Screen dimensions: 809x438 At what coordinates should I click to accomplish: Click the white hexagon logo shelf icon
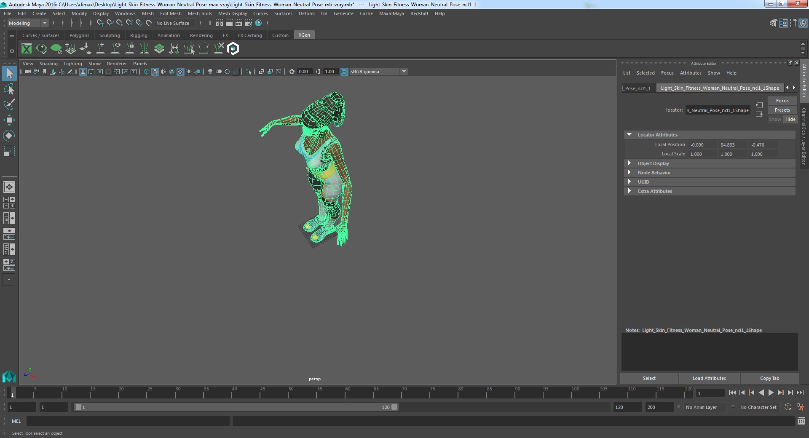tap(233, 49)
